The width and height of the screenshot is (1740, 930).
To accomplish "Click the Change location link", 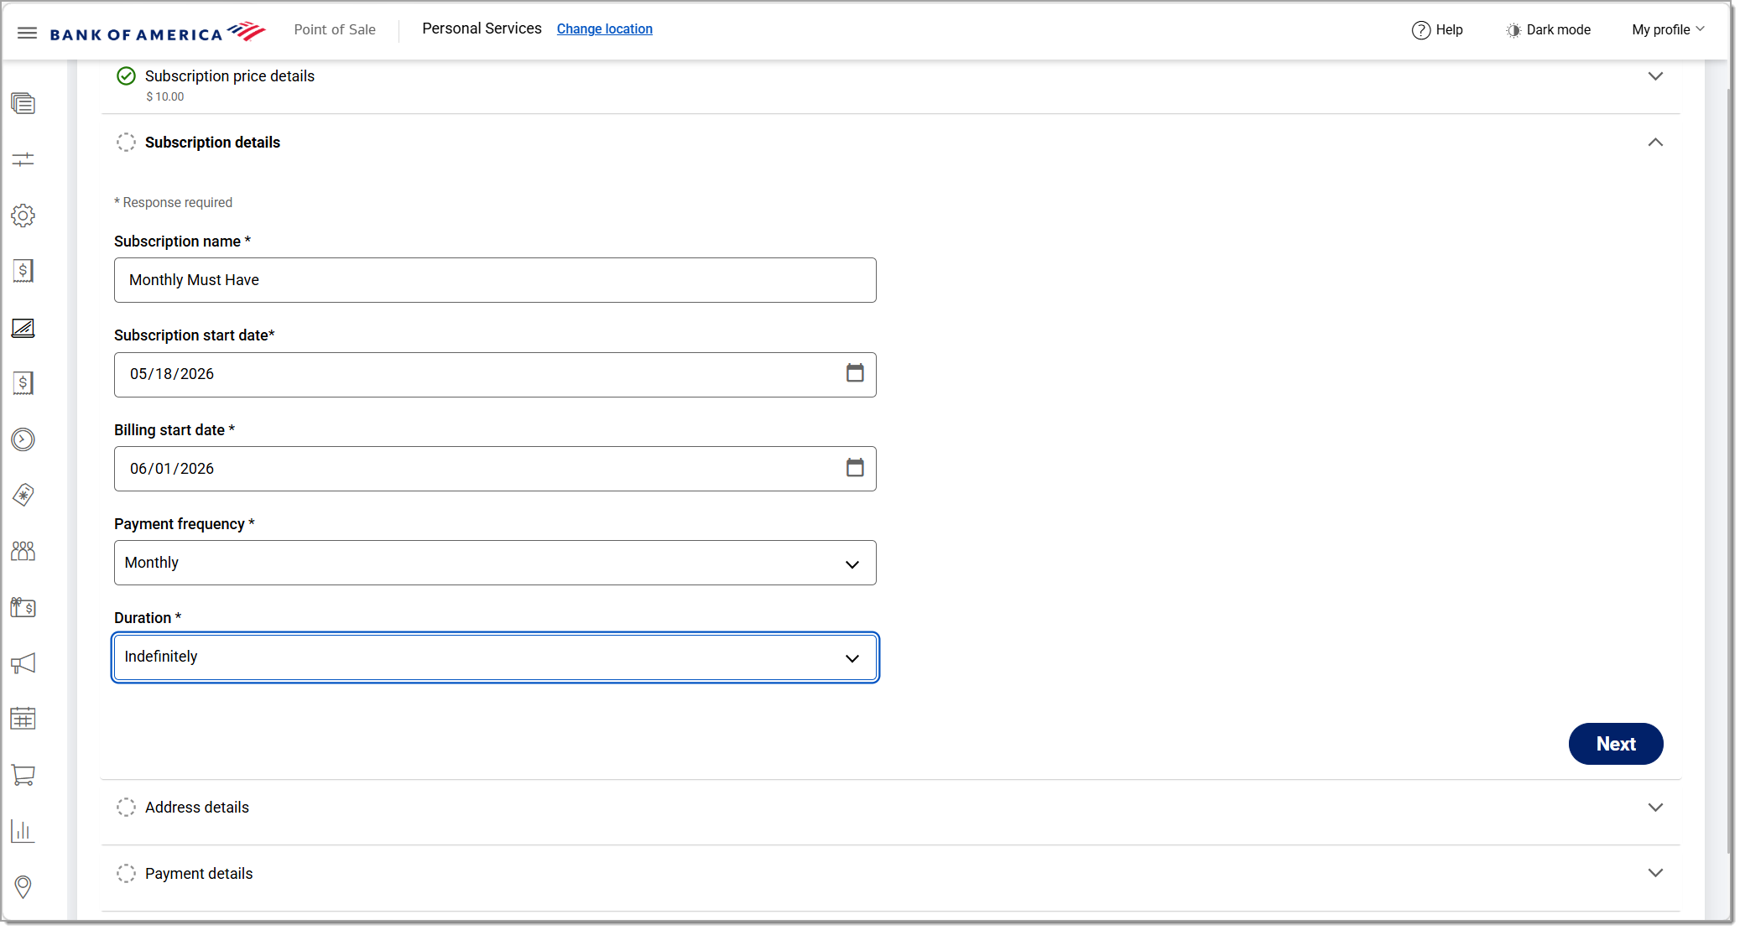I will (x=604, y=29).
